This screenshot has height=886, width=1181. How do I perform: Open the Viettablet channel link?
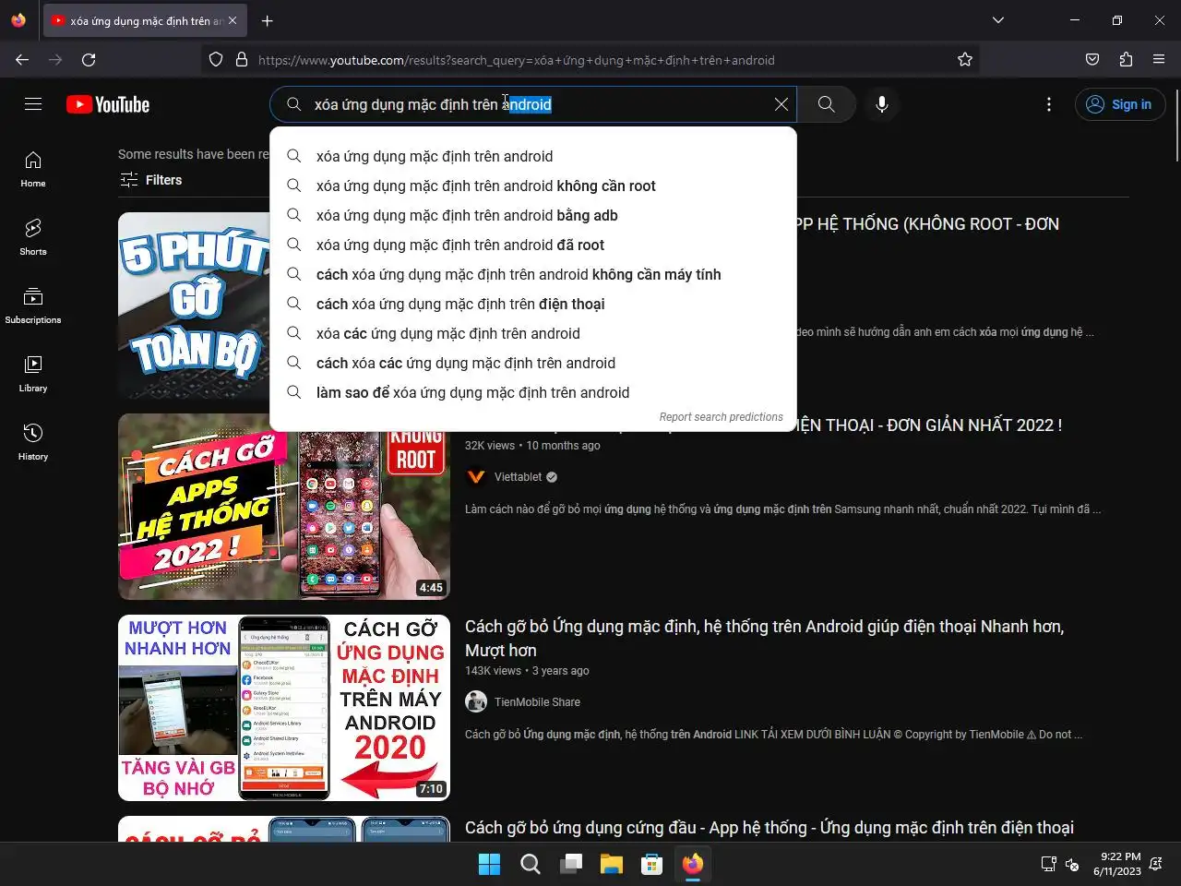click(519, 477)
